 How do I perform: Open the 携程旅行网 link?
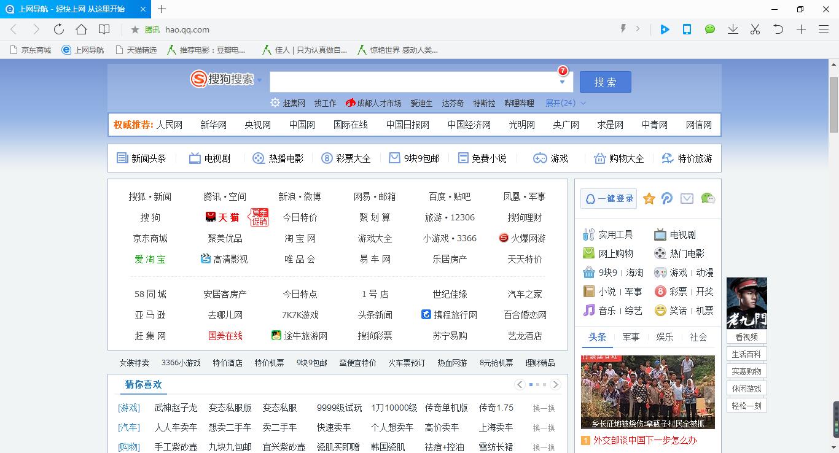(x=455, y=315)
